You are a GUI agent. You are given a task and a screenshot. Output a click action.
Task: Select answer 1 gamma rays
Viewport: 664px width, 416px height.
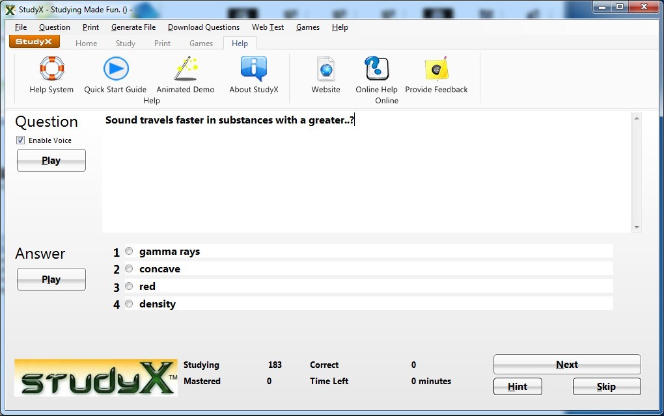tap(129, 251)
